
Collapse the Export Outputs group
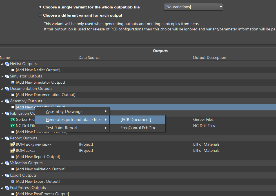pos(2,176)
